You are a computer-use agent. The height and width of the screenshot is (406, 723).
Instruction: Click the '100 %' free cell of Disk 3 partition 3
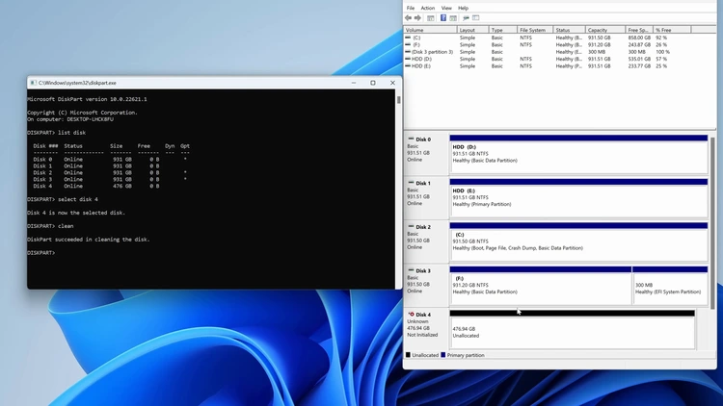pos(662,52)
